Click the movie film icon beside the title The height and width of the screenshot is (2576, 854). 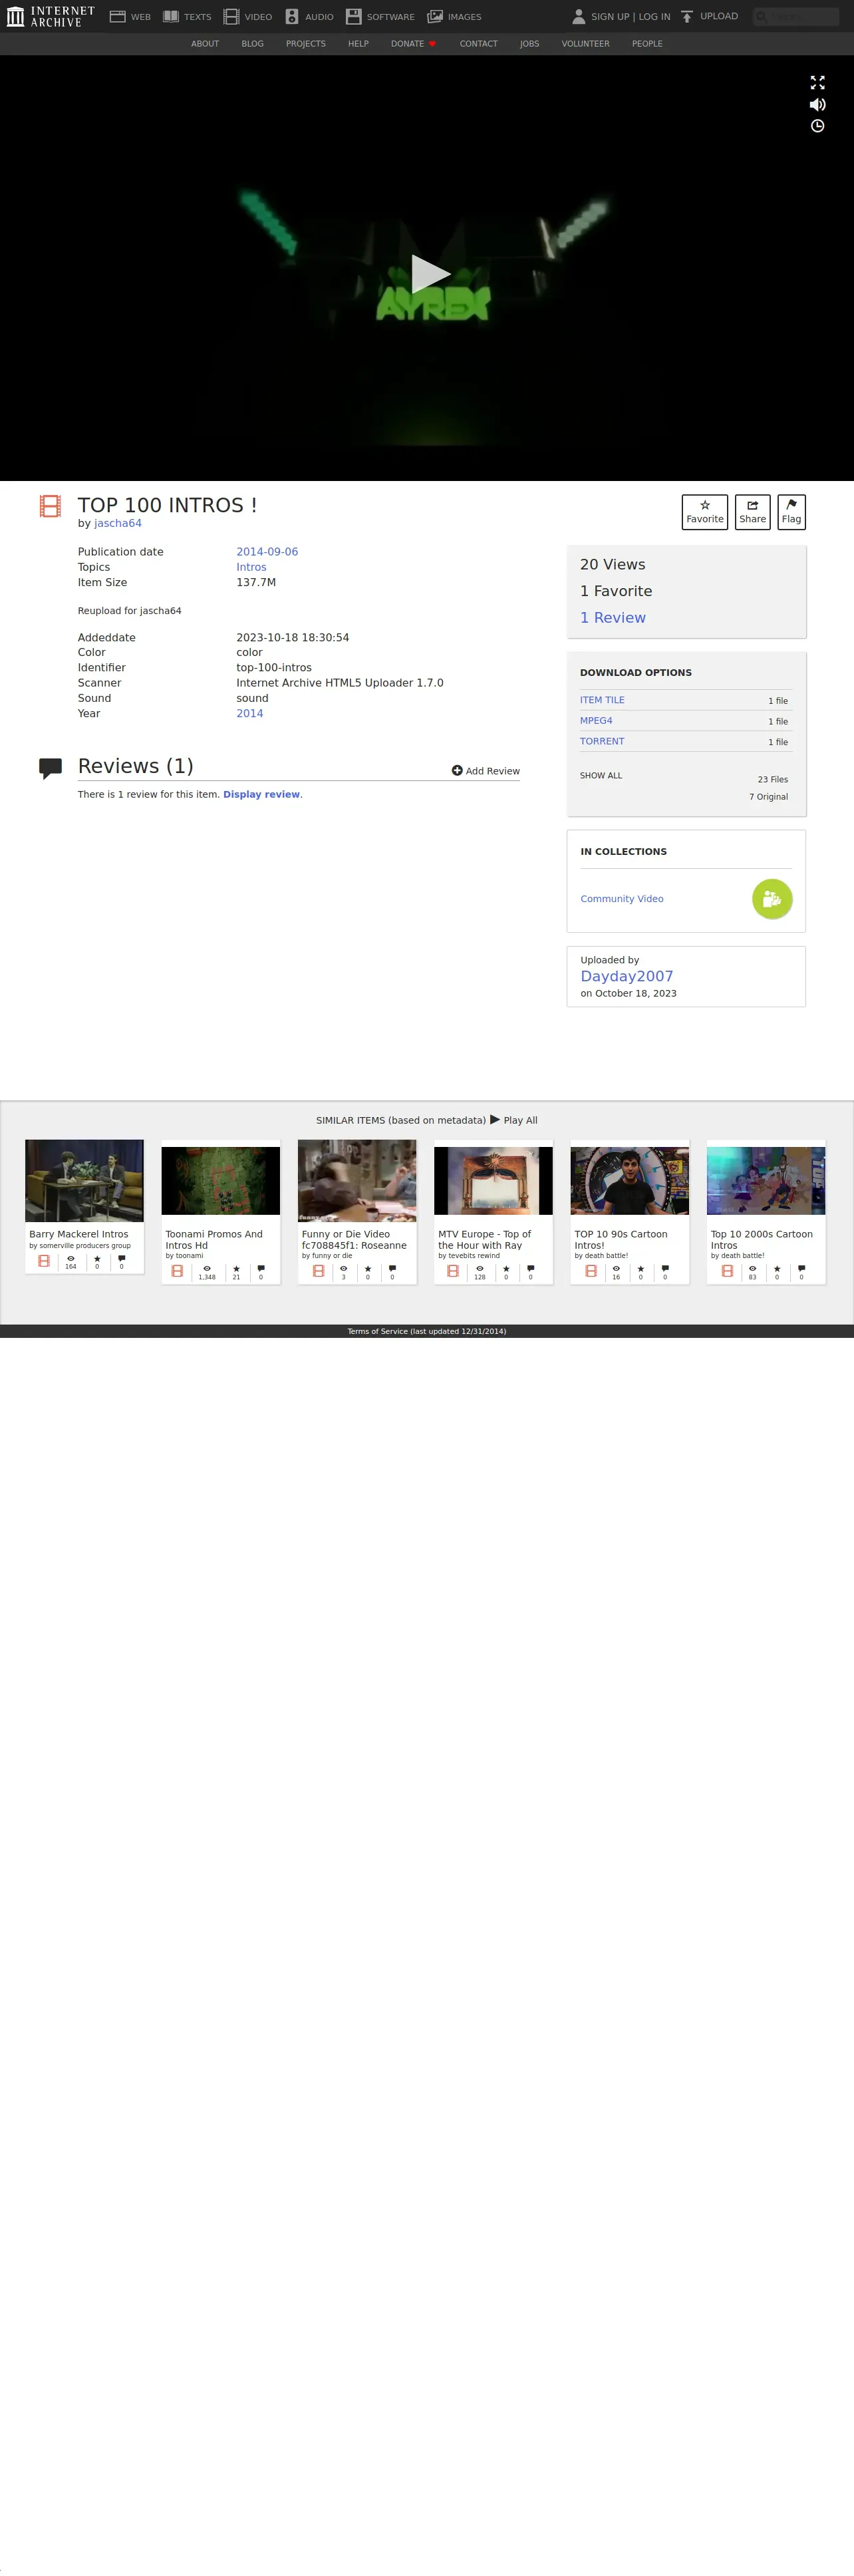pos(50,506)
